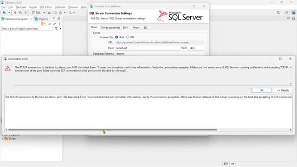Click the << Details button
The width and height of the screenshot is (297, 167).
283,90
